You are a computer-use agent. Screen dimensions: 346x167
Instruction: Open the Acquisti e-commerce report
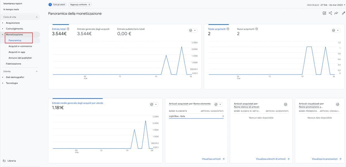pos(20,46)
